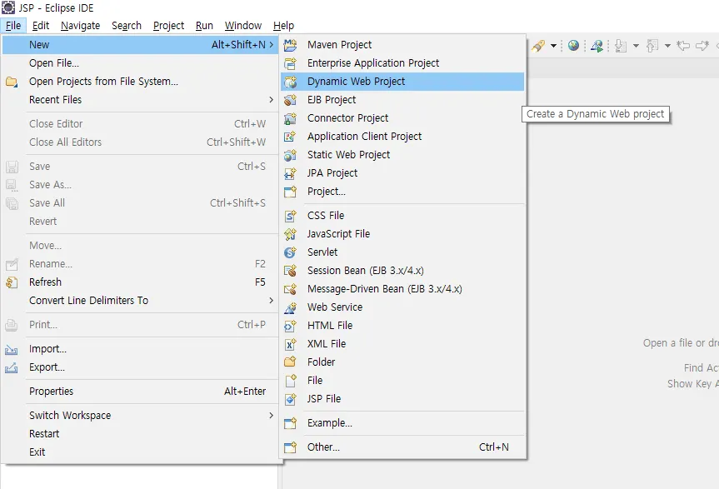719x489 pixels.
Task: Click the Application Client Project icon
Action: [290, 137]
